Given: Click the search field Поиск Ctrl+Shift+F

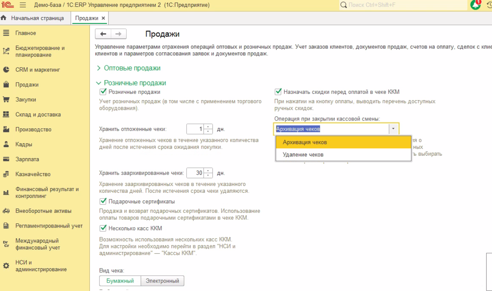Looking at the screenshot, I should coord(403,5).
